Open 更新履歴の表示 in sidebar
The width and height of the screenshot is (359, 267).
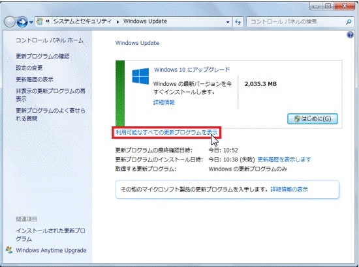pyautogui.click(x=35, y=79)
